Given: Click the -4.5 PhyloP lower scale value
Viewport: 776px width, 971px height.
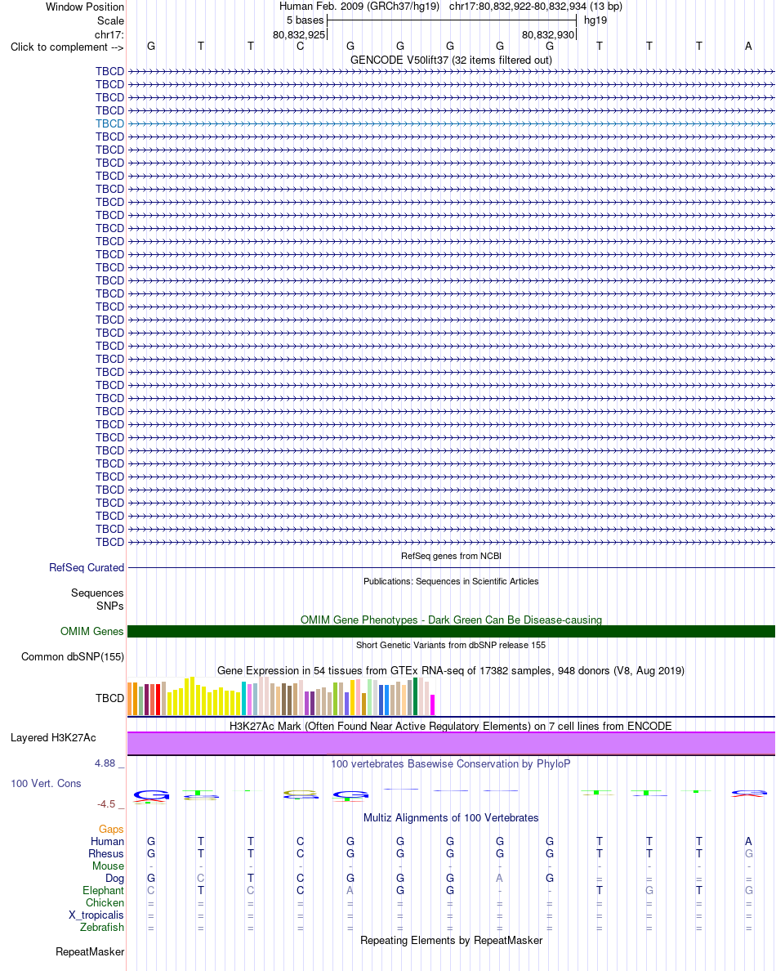Looking at the screenshot, I should [x=106, y=804].
